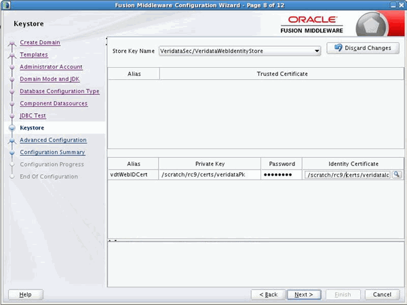Click the Password column header
Screen dimensions: 407x305
point(282,163)
